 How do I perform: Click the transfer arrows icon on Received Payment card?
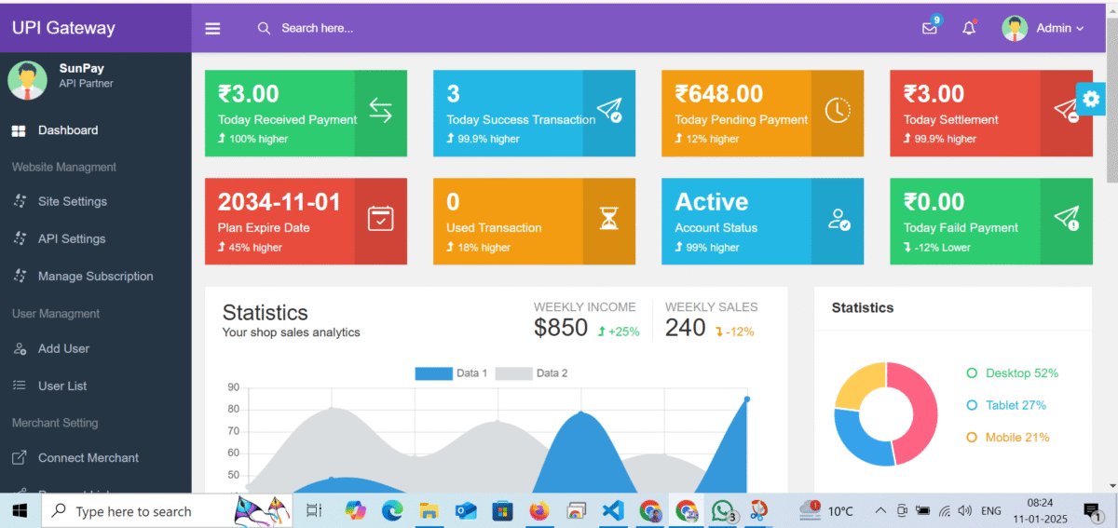(380, 111)
